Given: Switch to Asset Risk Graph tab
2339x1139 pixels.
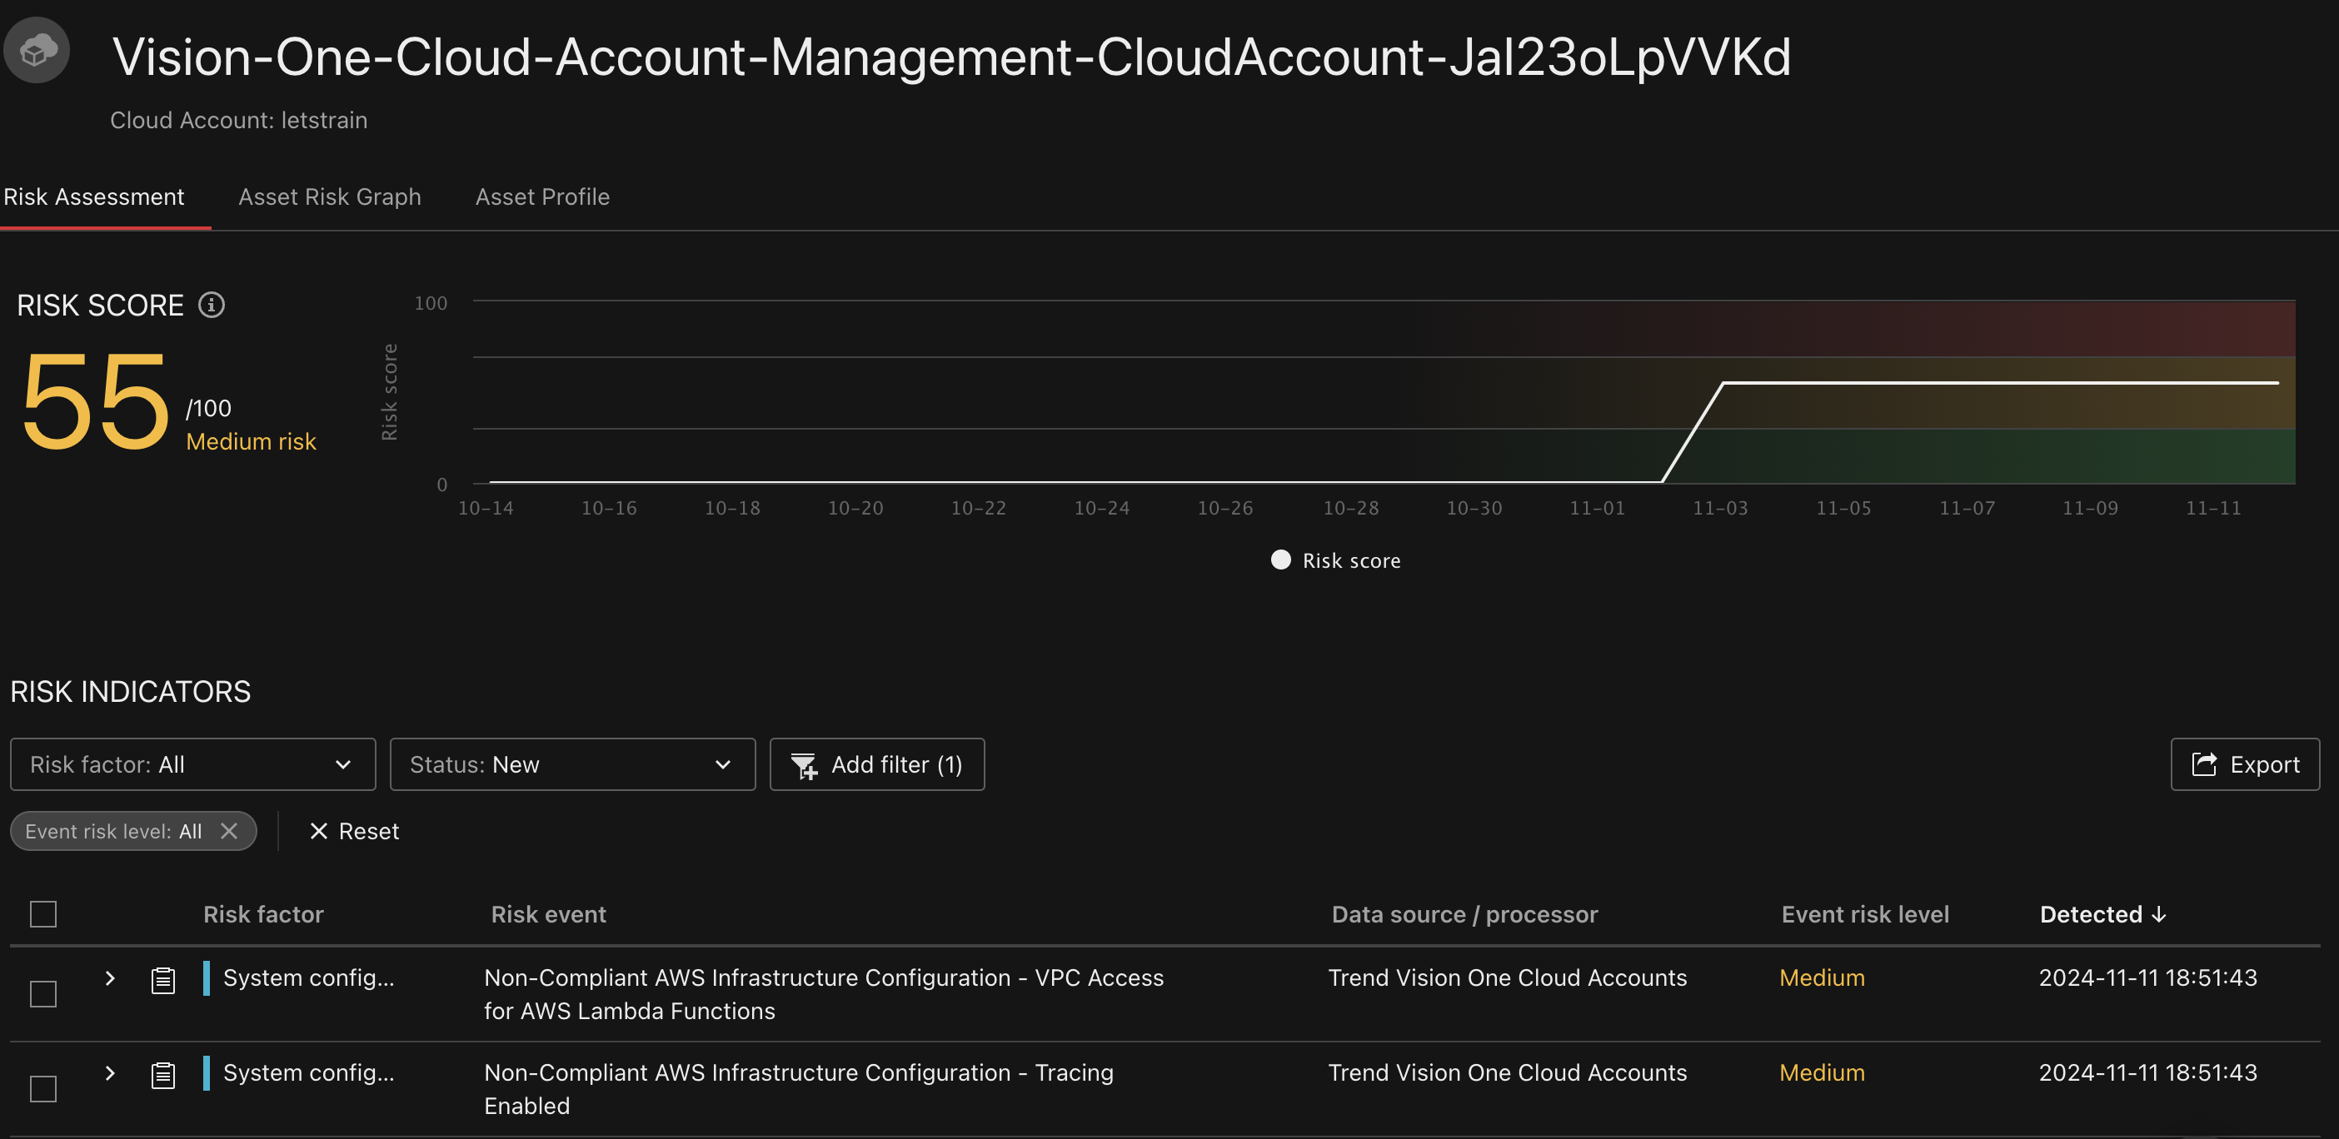Looking at the screenshot, I should coord(330,196).
